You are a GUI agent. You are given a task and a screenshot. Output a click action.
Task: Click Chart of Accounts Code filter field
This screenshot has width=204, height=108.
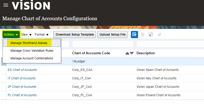(103, 44)
